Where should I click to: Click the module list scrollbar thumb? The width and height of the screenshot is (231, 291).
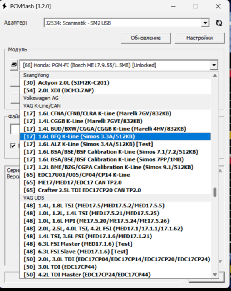point(214,192)
